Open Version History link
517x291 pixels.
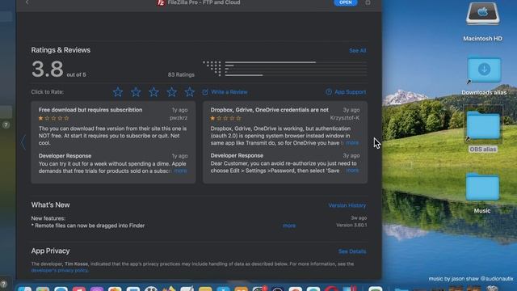347,205
